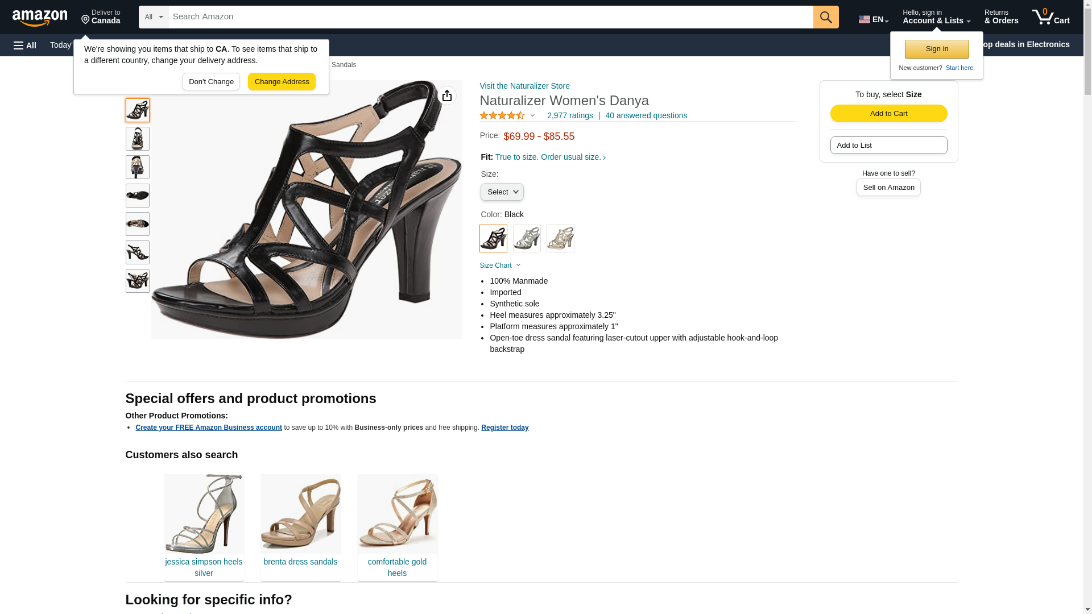Image resolution: width=1092 pixels, height=614 pixels.
Task: Visit the Naturalizer Store link
Action: [x=524, y=86]
